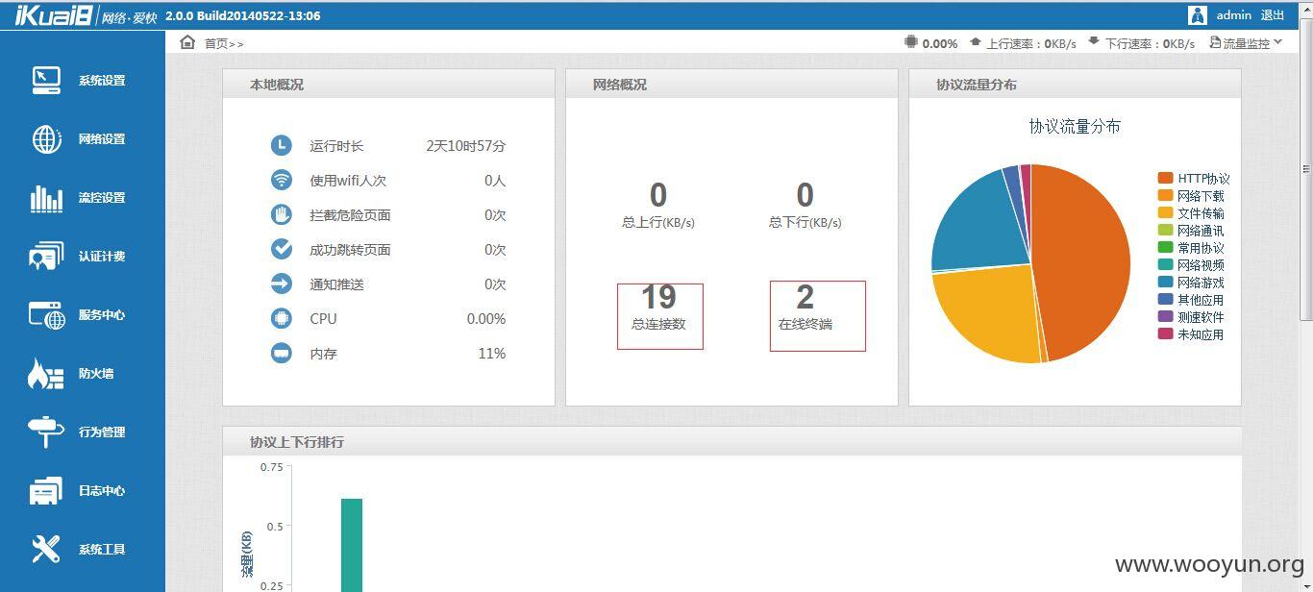Click the yellow pie slice
Screen dimensions: 1313x592
point(985,312)
